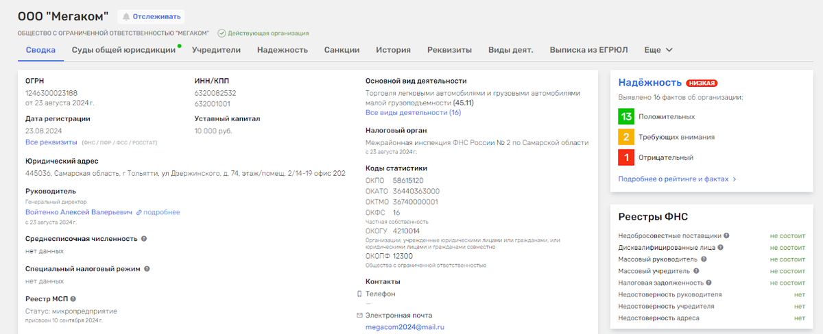The width and height of the screenshot is (823, 334).
Task: Click the Статус: микропредприятие text
Action: click(71, 311)
